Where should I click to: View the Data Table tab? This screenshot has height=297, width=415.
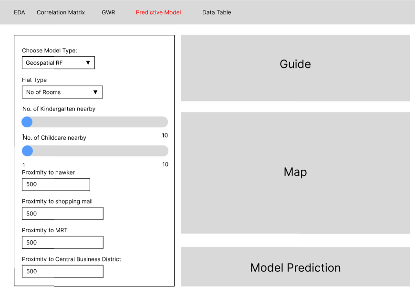(217, 12)
